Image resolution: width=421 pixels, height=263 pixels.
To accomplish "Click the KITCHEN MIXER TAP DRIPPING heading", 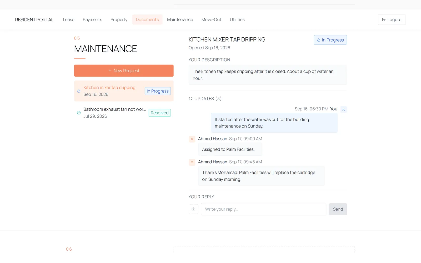I will click(x=227, y=39).
